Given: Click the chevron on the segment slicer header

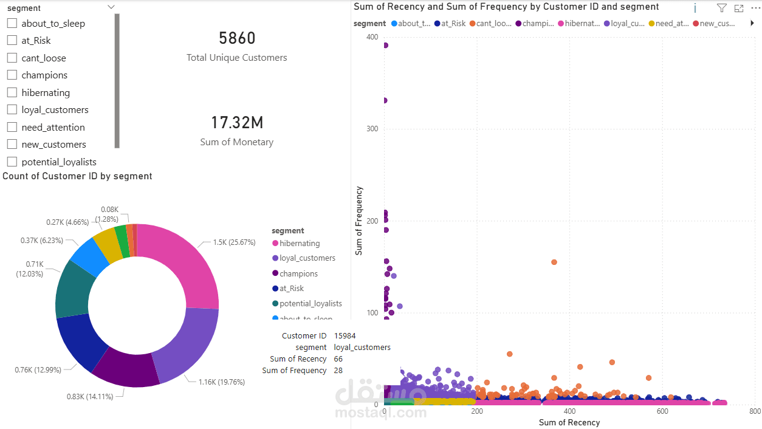Looking at the screenshot, I should (111, 7).
